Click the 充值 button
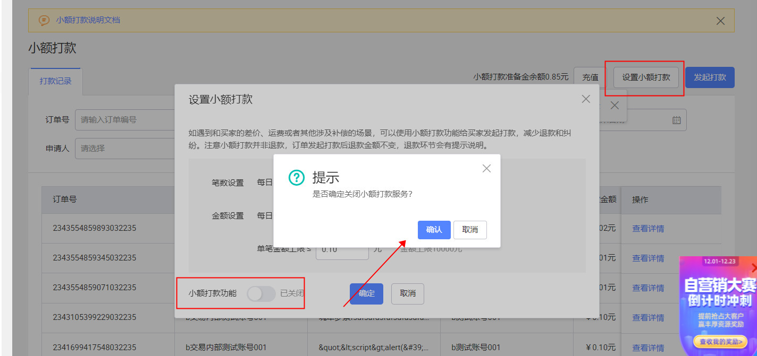The width and height of the screenshot is (757, 356). pyautogui.click(x=589, y=76)
